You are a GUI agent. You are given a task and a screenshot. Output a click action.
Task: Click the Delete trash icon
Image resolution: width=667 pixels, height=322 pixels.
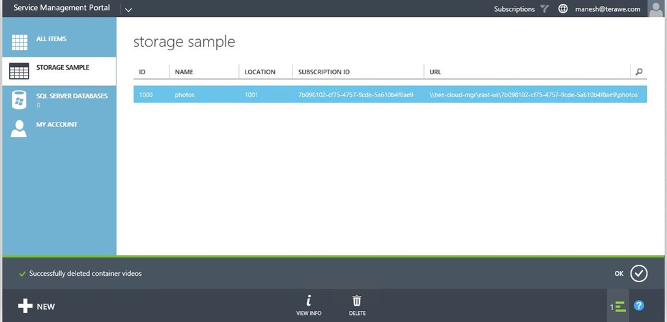[357, 301]
